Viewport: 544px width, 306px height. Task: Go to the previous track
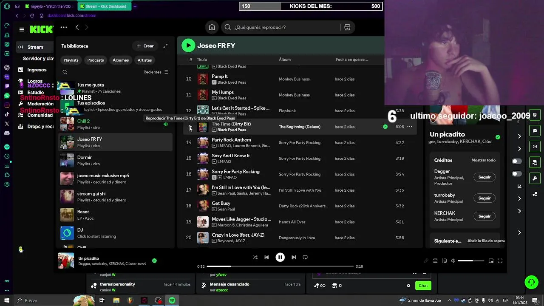[x=266, y=257]
